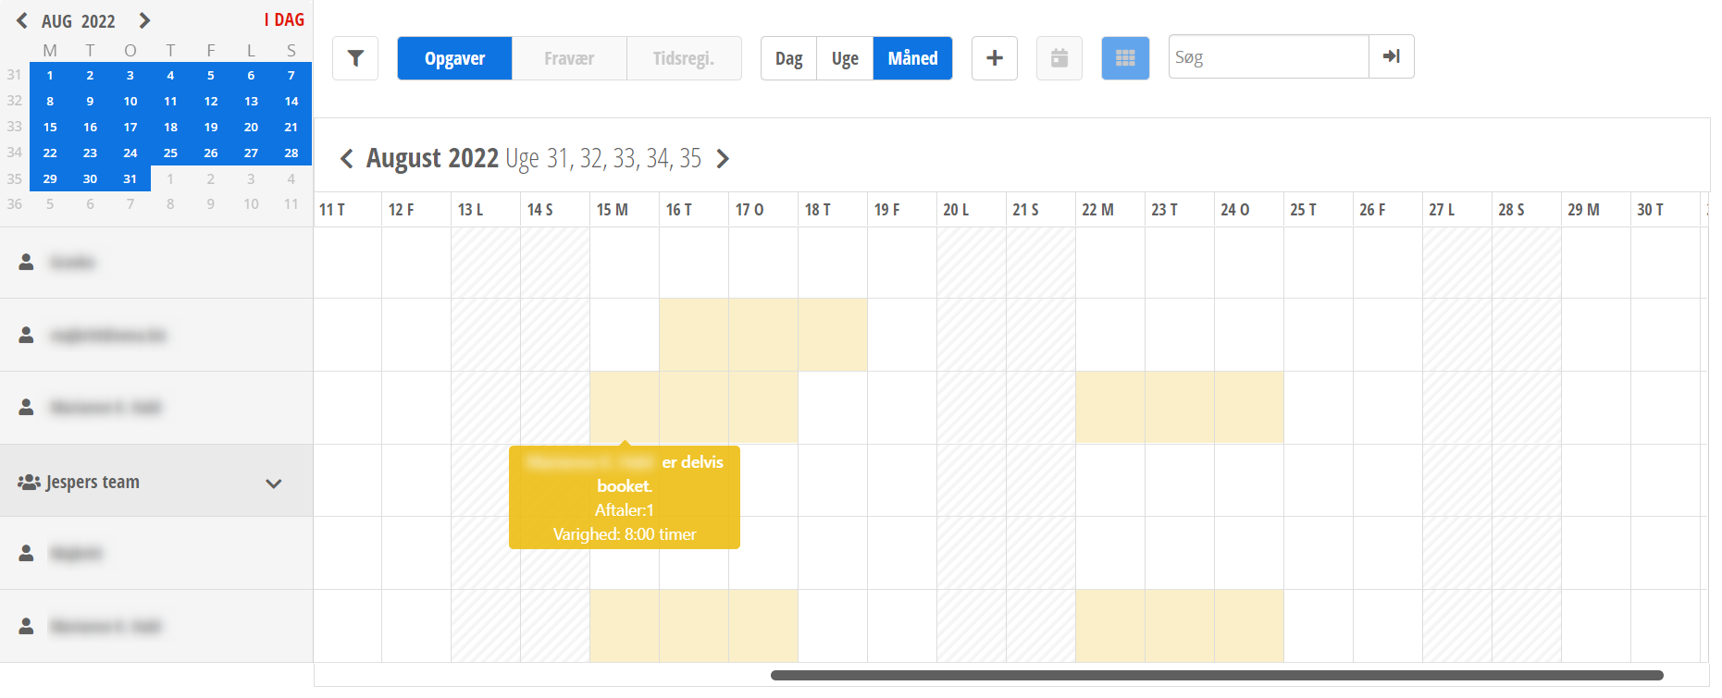Toggle the grid view icon

click(1125, 58)
